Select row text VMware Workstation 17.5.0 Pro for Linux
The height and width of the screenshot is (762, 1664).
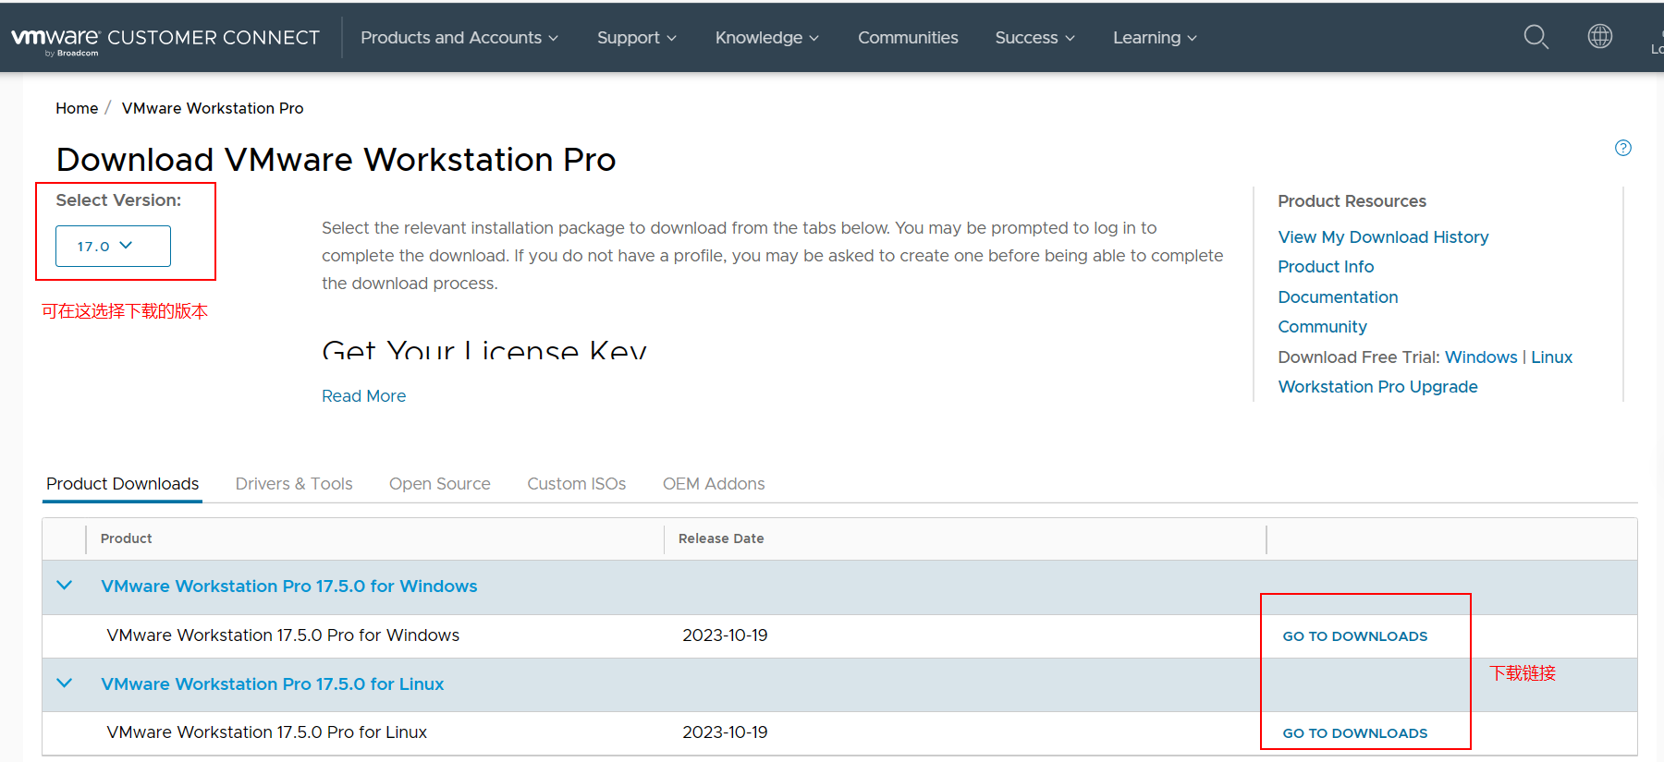coord(266,732)
